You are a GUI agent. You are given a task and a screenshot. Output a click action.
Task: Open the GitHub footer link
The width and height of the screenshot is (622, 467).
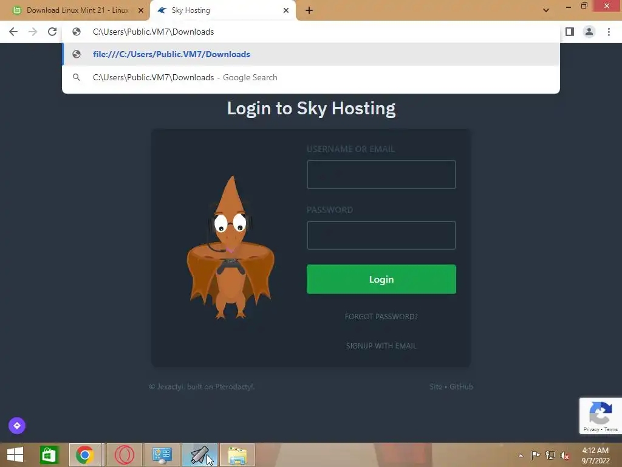461,386
